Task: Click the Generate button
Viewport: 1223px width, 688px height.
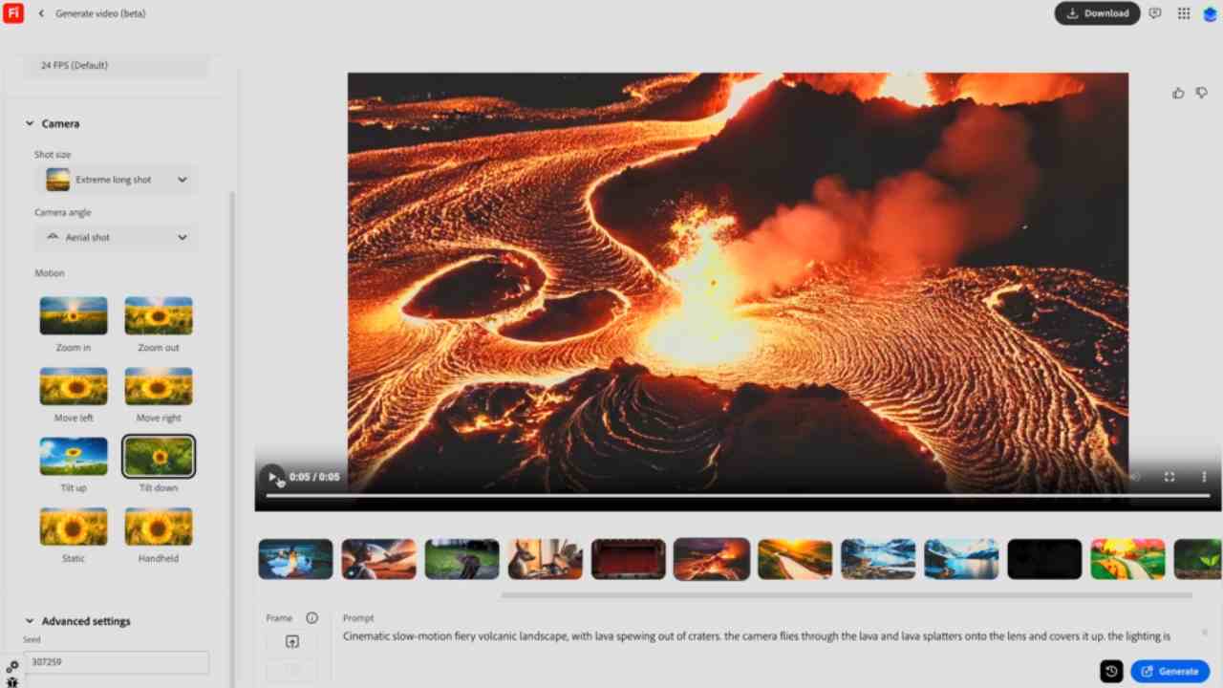Action: (1169, 671)
